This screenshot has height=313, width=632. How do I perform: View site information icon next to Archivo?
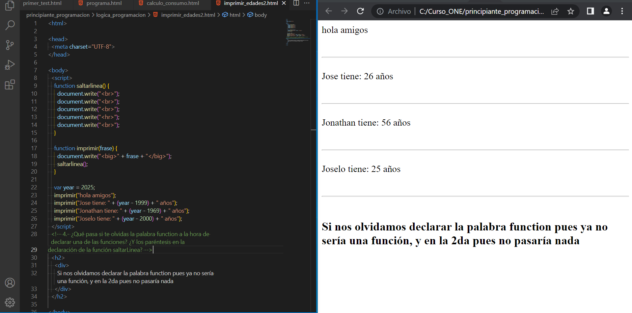[380, 12]
